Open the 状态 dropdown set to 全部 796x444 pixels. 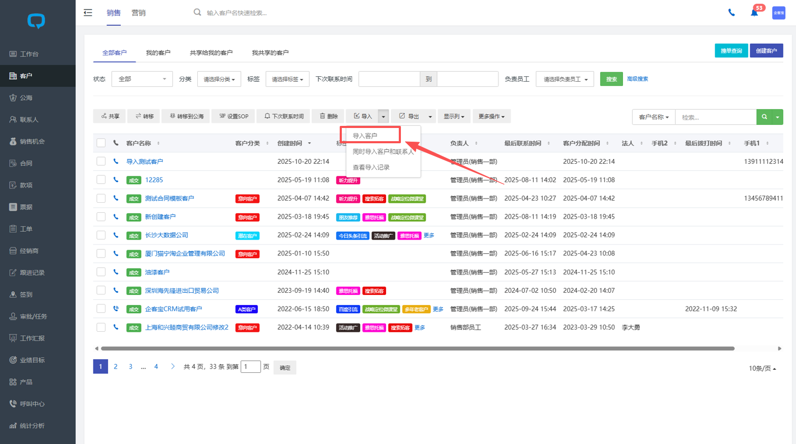click(x=142, y=79)
